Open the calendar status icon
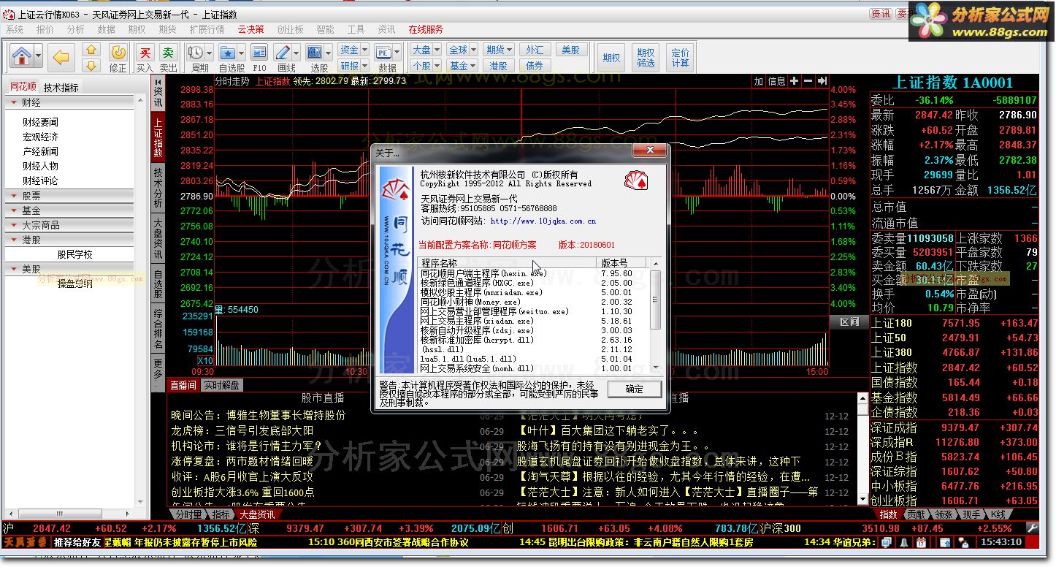 (x=921, y=542)
